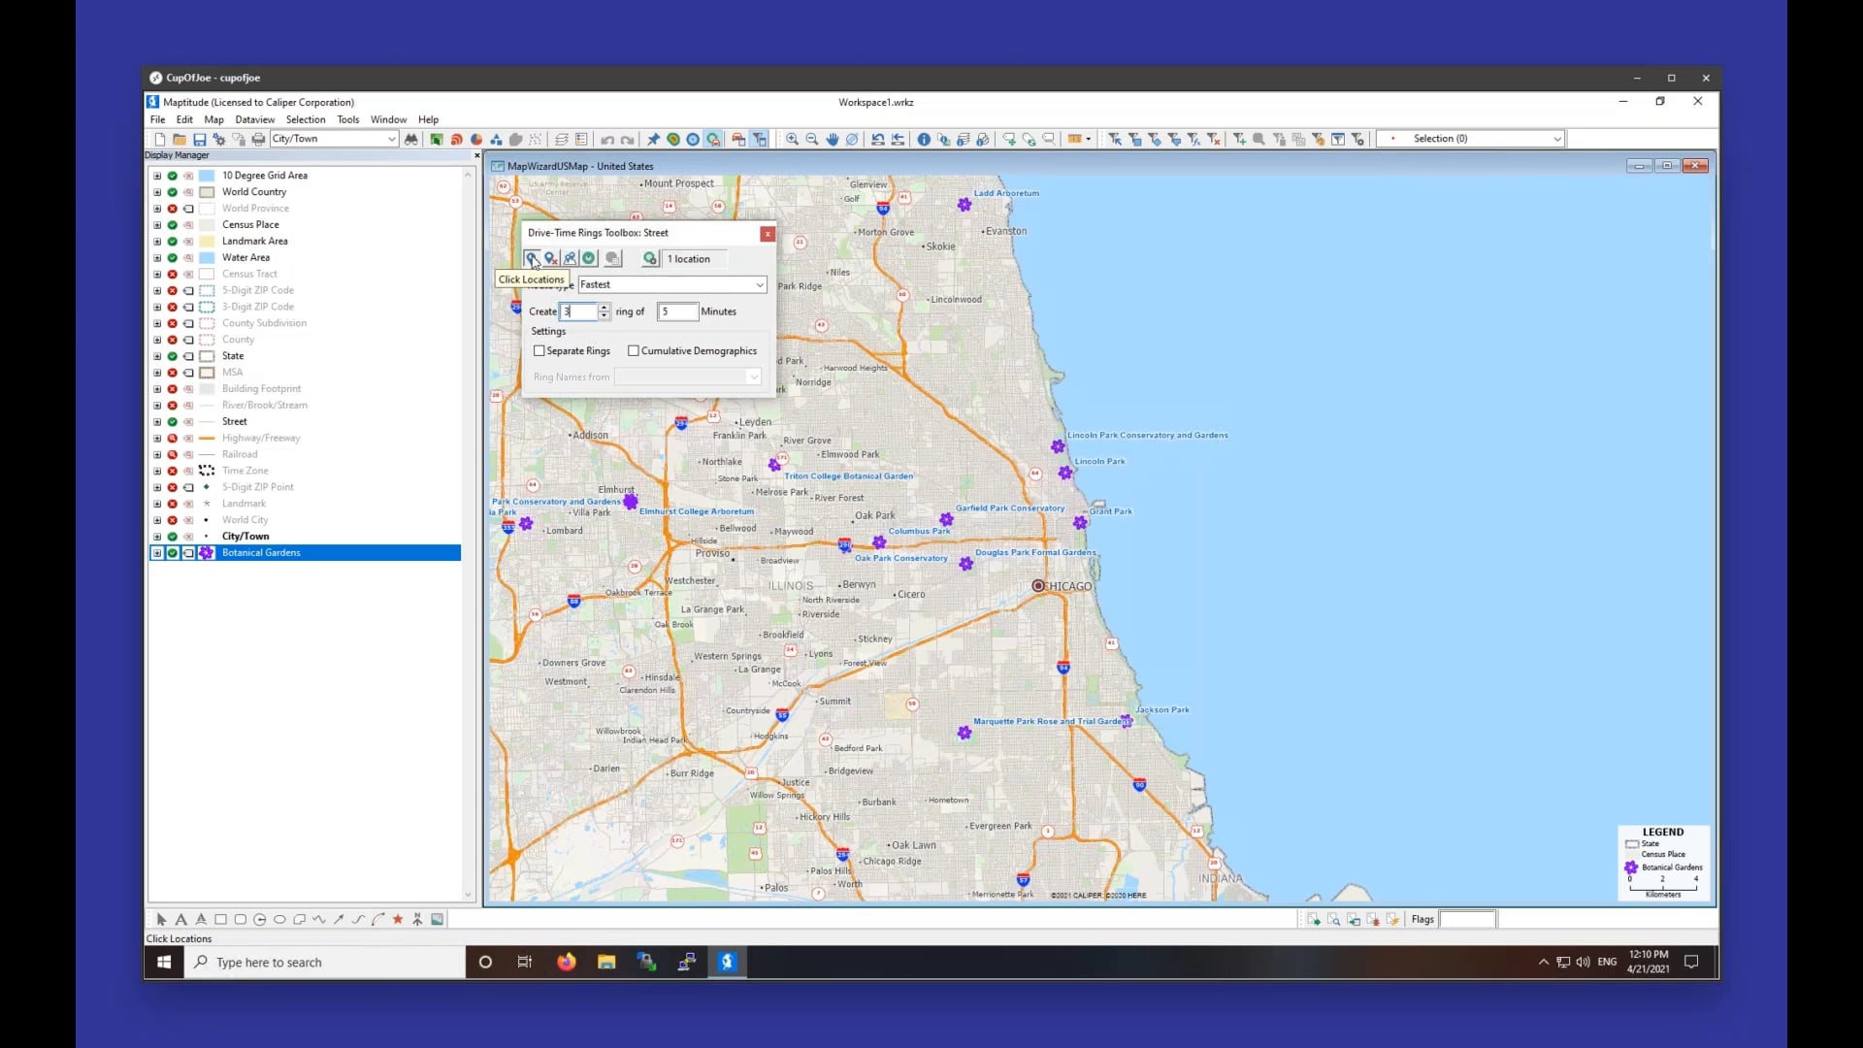Screen dimensions: 1863x1048
Task: Select the Pan hand tool
Action: tap(833, 139)
